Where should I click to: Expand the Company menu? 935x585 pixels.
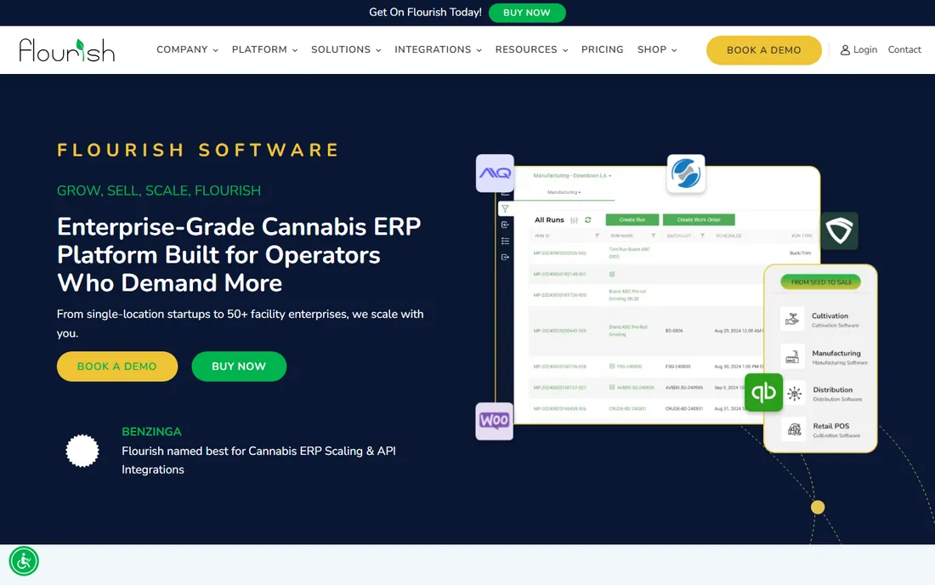(x=187, y=49)
